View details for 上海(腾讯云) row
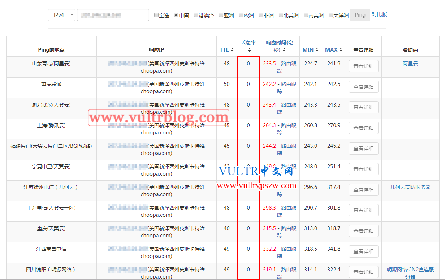 pos(363,128)
